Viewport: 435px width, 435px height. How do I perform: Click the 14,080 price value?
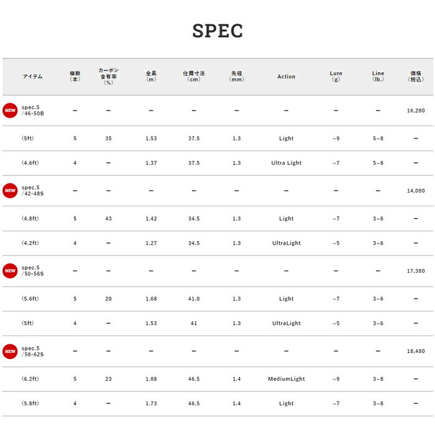point(416,191)
